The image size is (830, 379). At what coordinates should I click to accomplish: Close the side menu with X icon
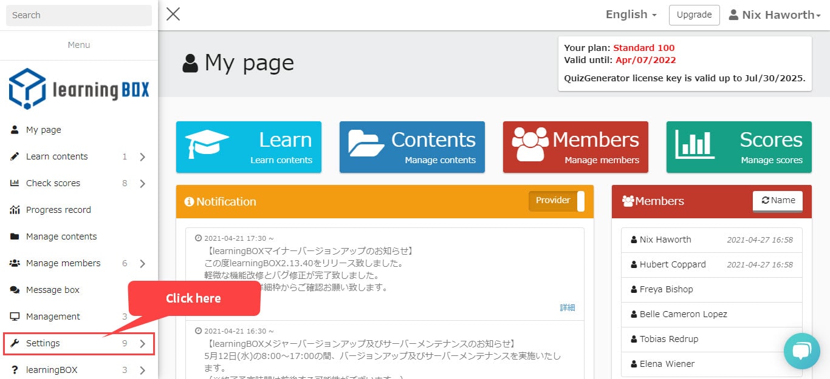pyautogui.click(x=173, y=15)
